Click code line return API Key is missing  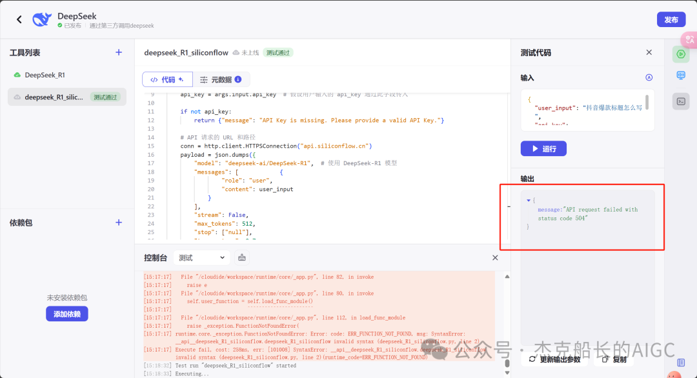[x=319, y=120]
